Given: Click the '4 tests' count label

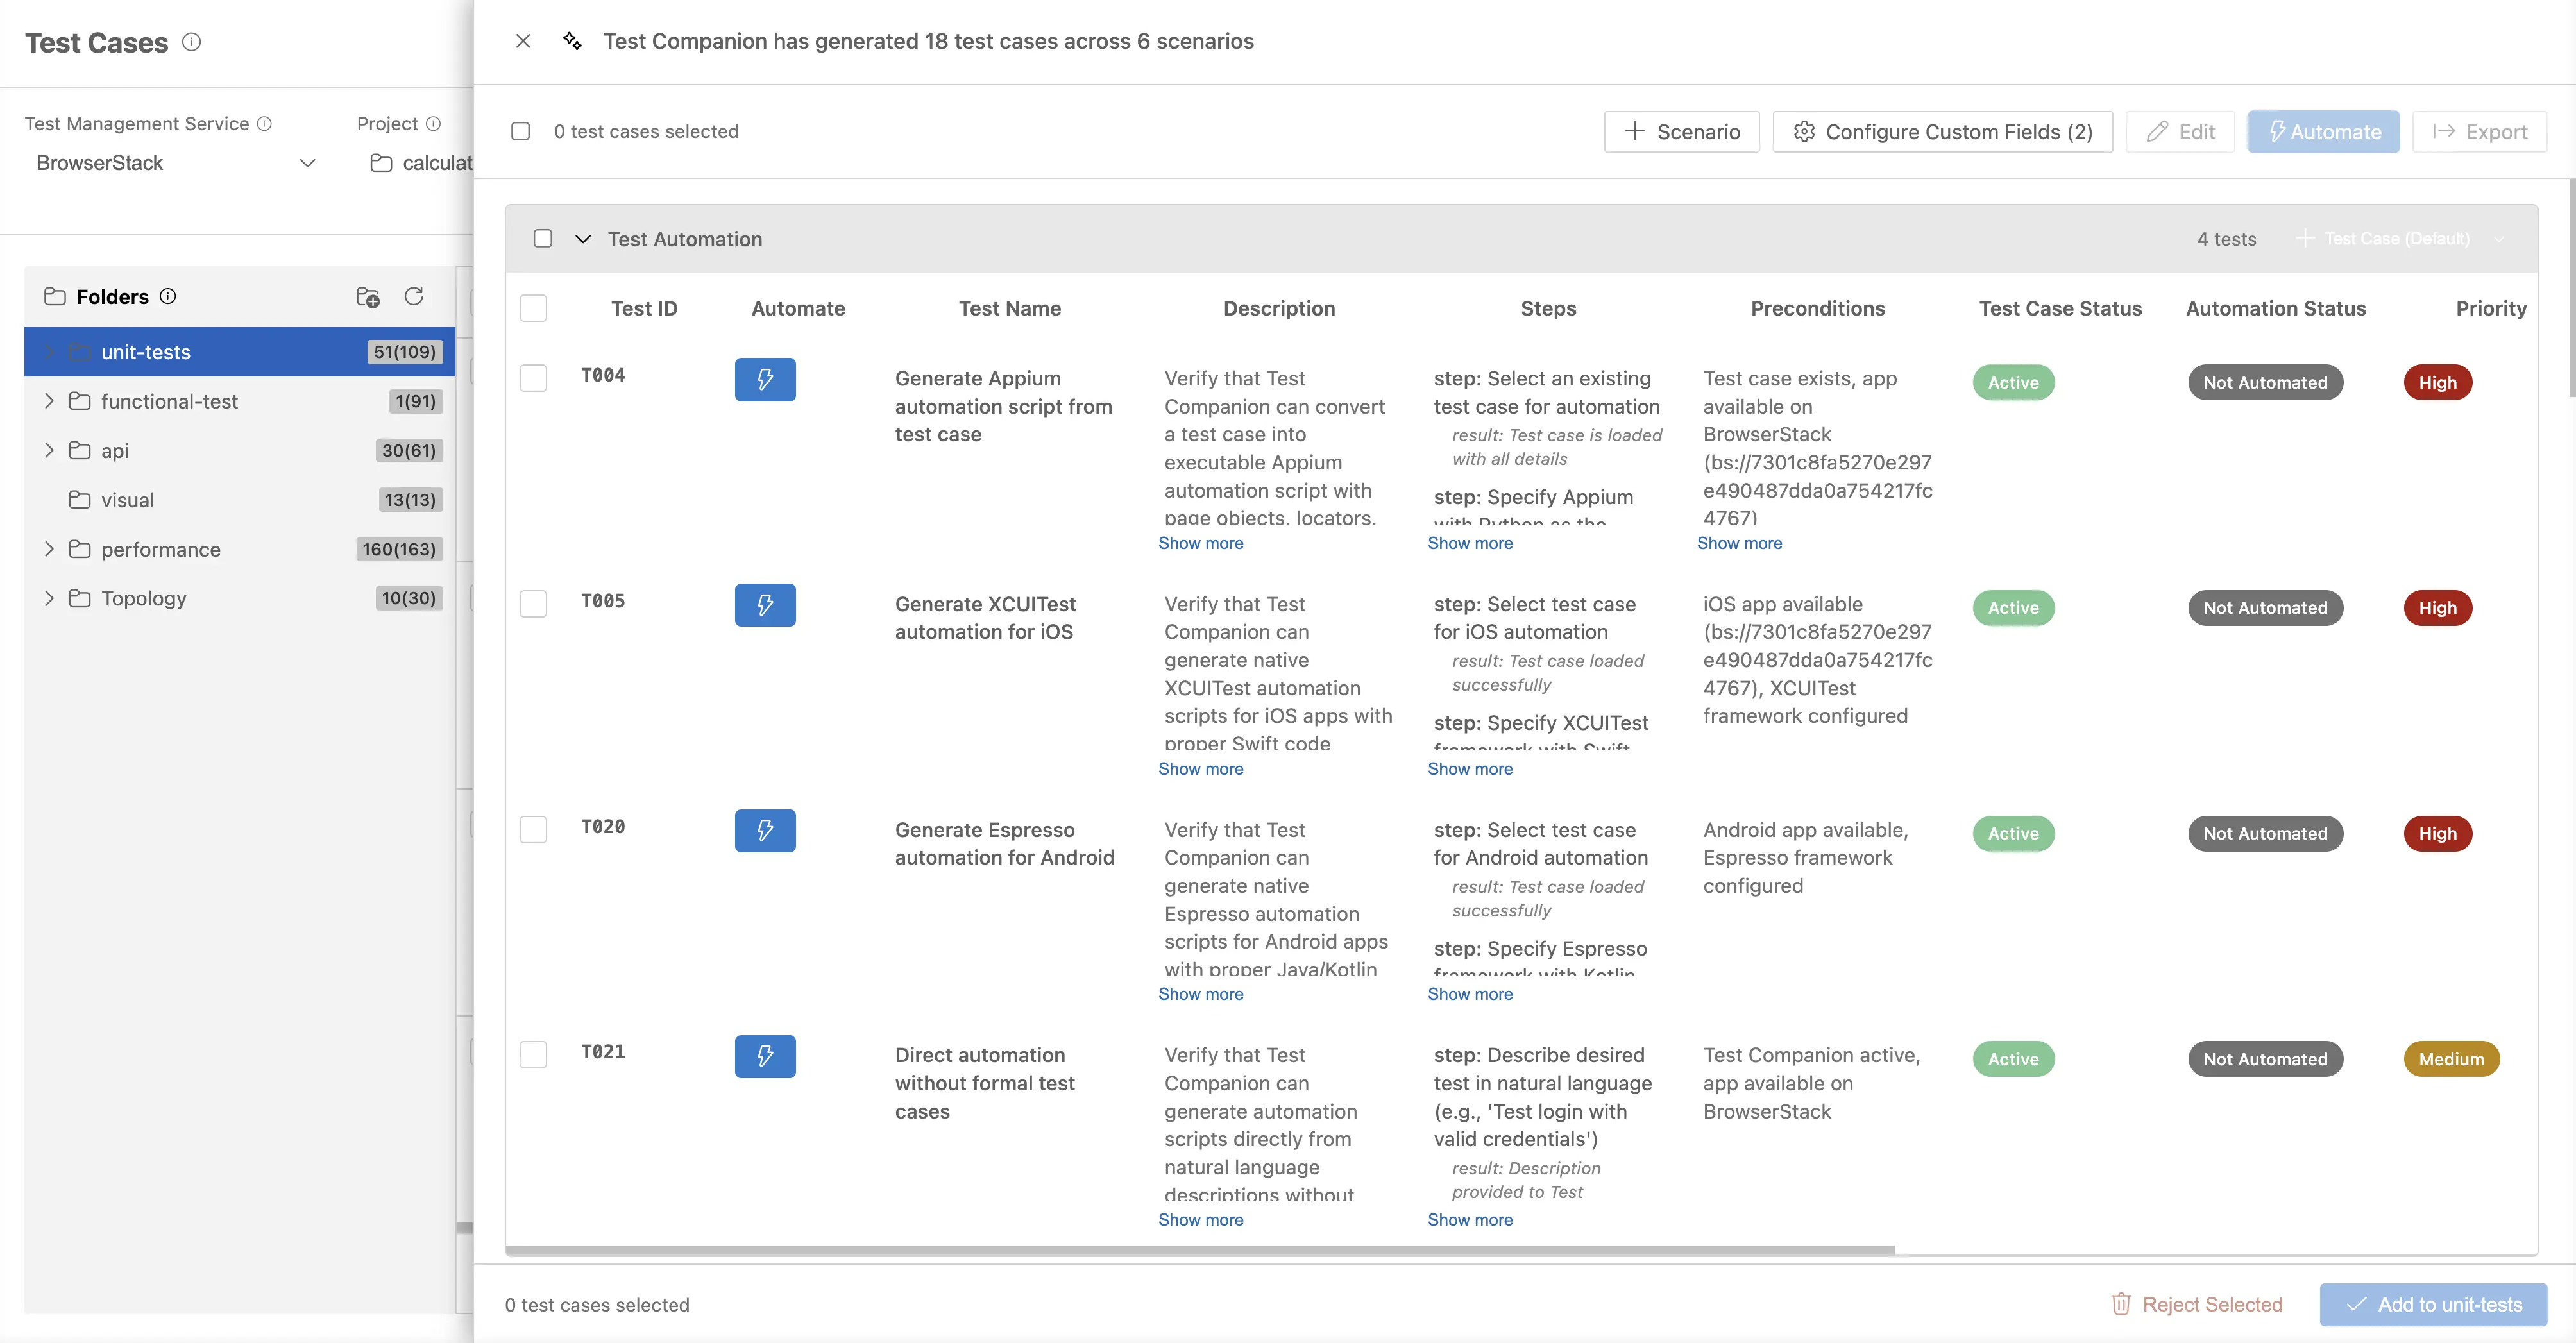Looking at the screenshot, I should pos(2226,239).
